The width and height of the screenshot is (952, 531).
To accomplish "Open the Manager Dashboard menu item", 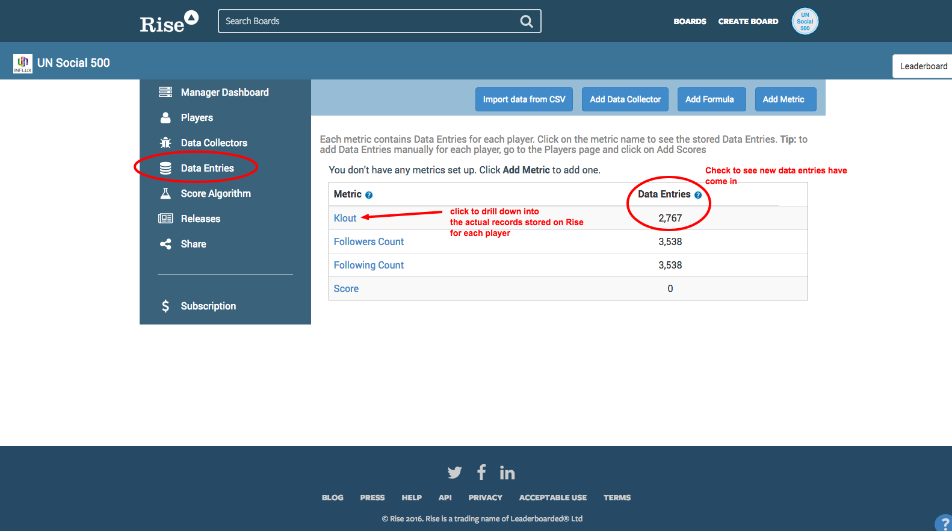I will [225, 92].
